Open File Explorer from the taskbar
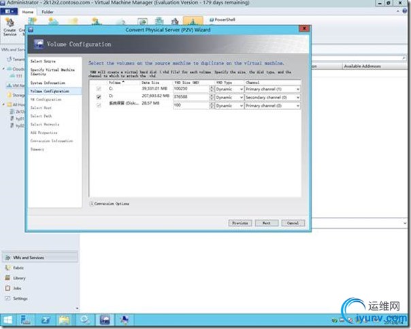411x329 pixels. (x=64, y=320)
